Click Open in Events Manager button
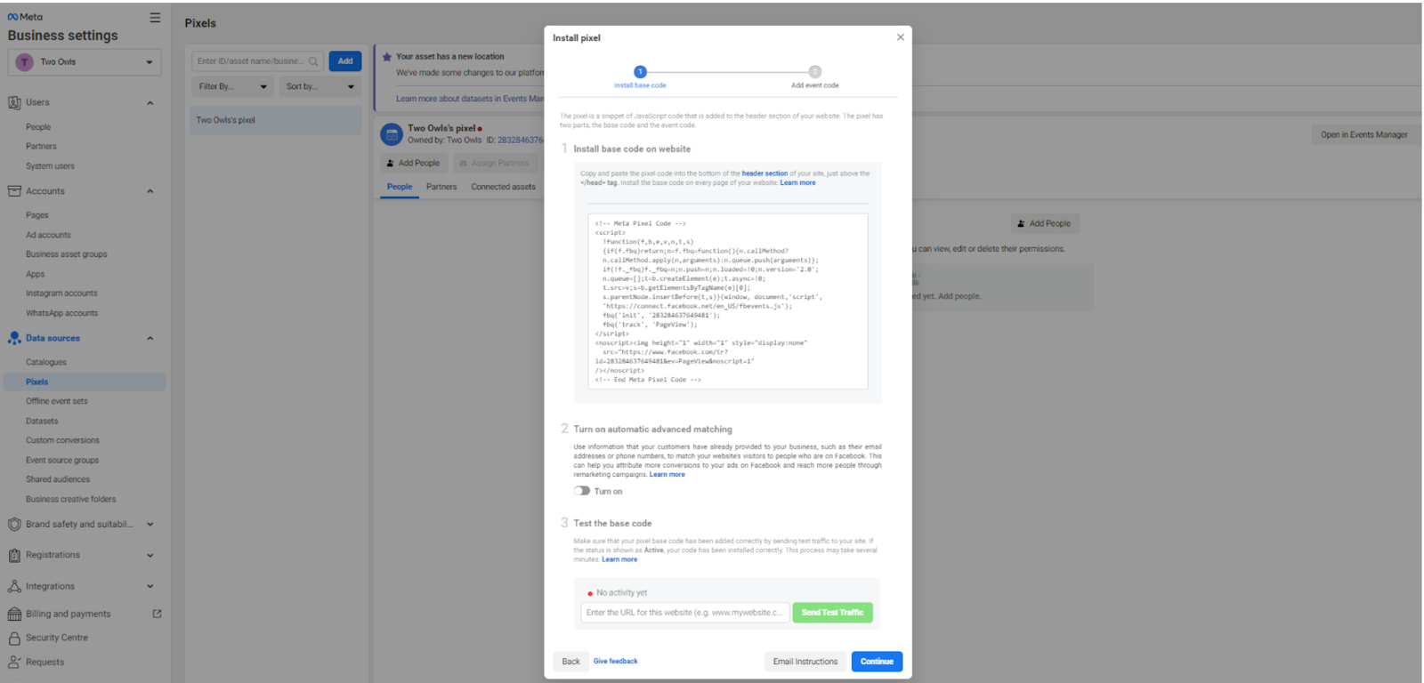The height and width of the screenshot is (683, 1424). [1364, 135]
